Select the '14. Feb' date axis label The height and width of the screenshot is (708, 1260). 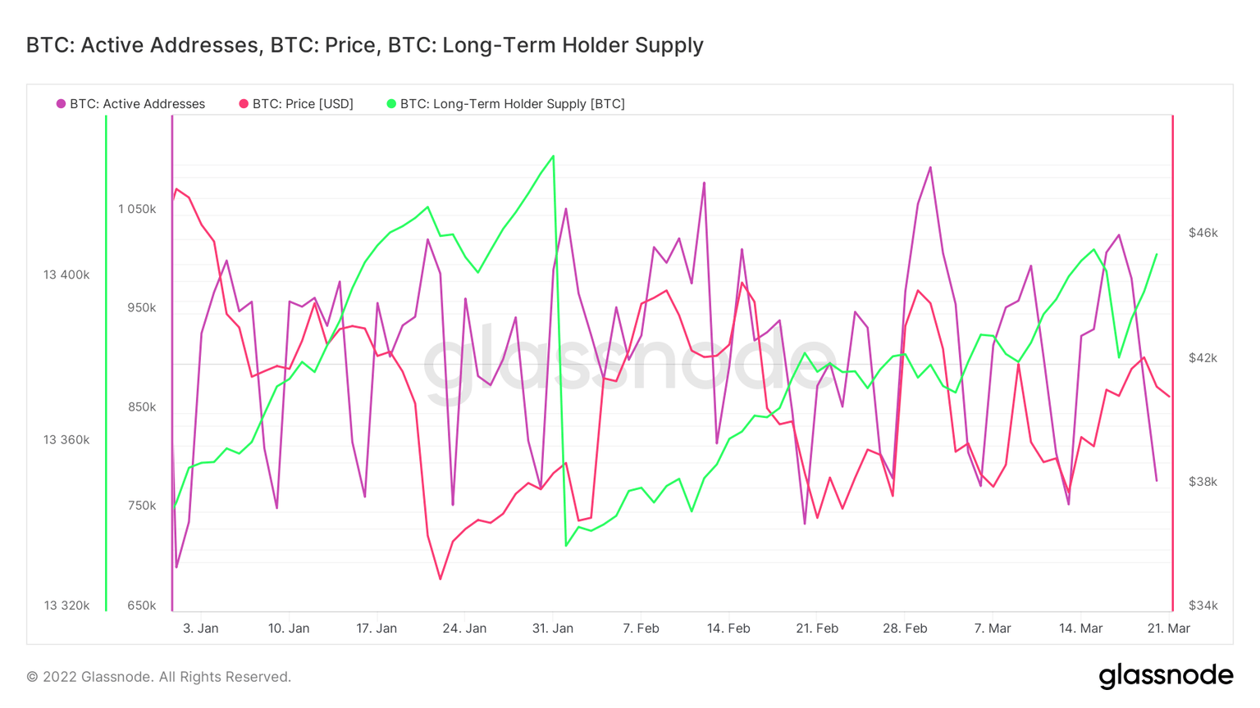(x=728, y=629)
